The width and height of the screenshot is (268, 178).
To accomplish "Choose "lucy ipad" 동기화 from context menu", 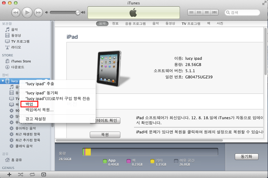I will [x=58, y=93].
